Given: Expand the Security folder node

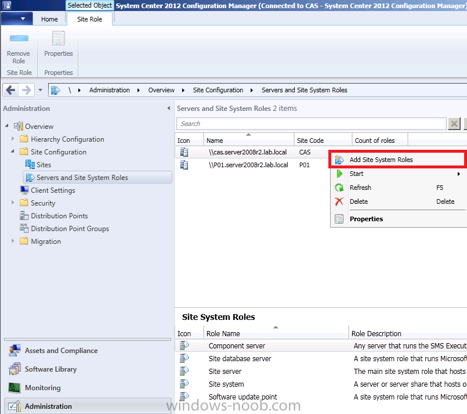Looking at the screenshot, I should pyautogui.click(x=13, y=203).
